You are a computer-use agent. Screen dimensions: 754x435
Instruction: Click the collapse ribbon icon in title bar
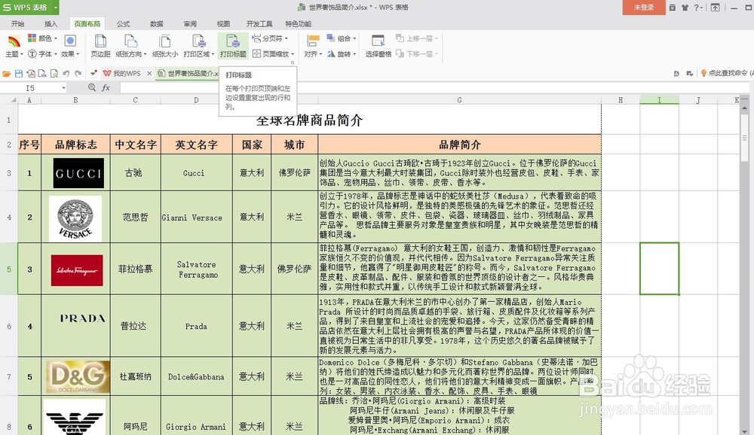coord(716,8)
